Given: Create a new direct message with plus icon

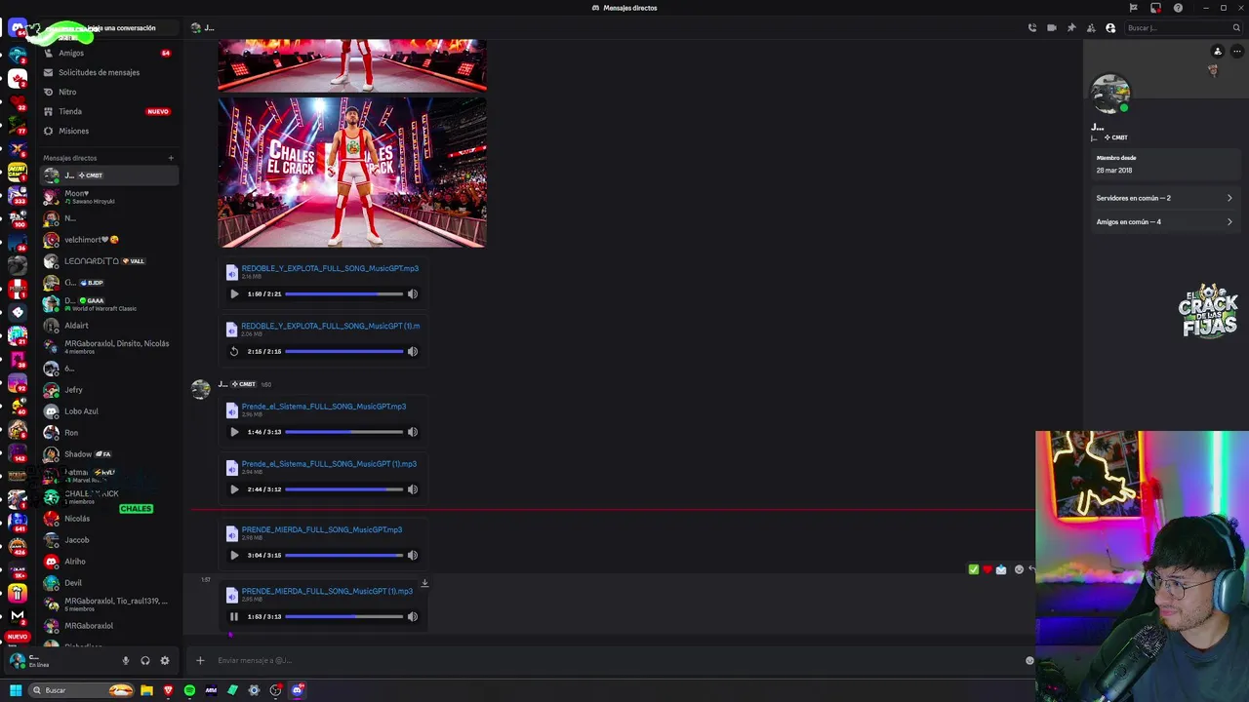Looking at the screenshot, I should pyautogui.click(x=171, y=158).
